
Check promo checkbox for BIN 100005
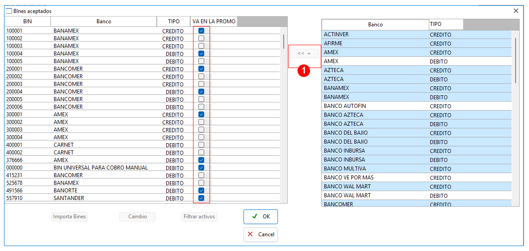202,61
